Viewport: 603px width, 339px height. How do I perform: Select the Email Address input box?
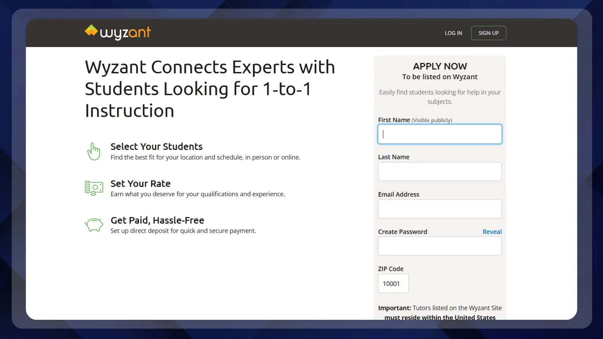click(440, 209)
